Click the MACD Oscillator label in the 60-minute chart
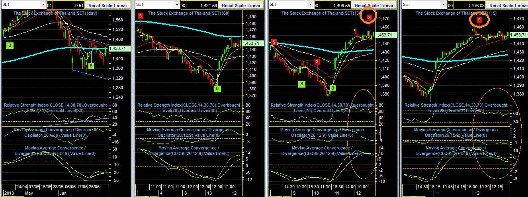 (189, 132)
